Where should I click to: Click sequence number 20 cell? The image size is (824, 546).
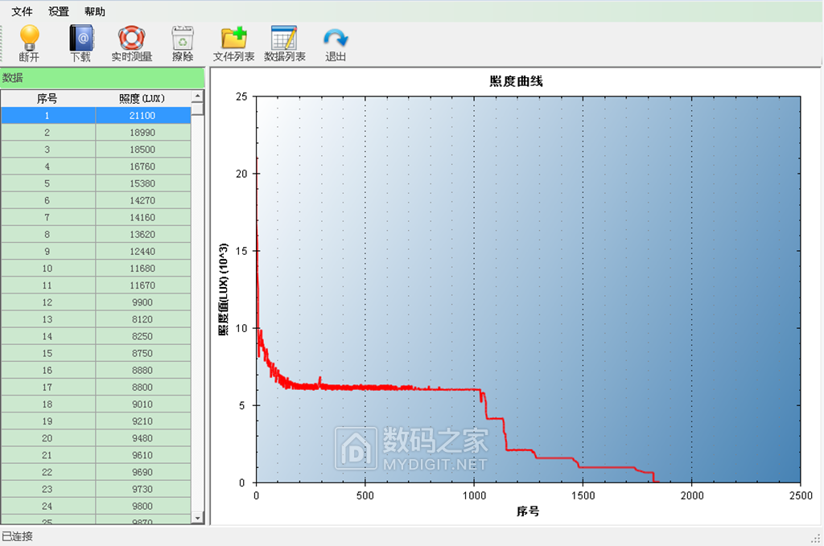tap(47, 438)
